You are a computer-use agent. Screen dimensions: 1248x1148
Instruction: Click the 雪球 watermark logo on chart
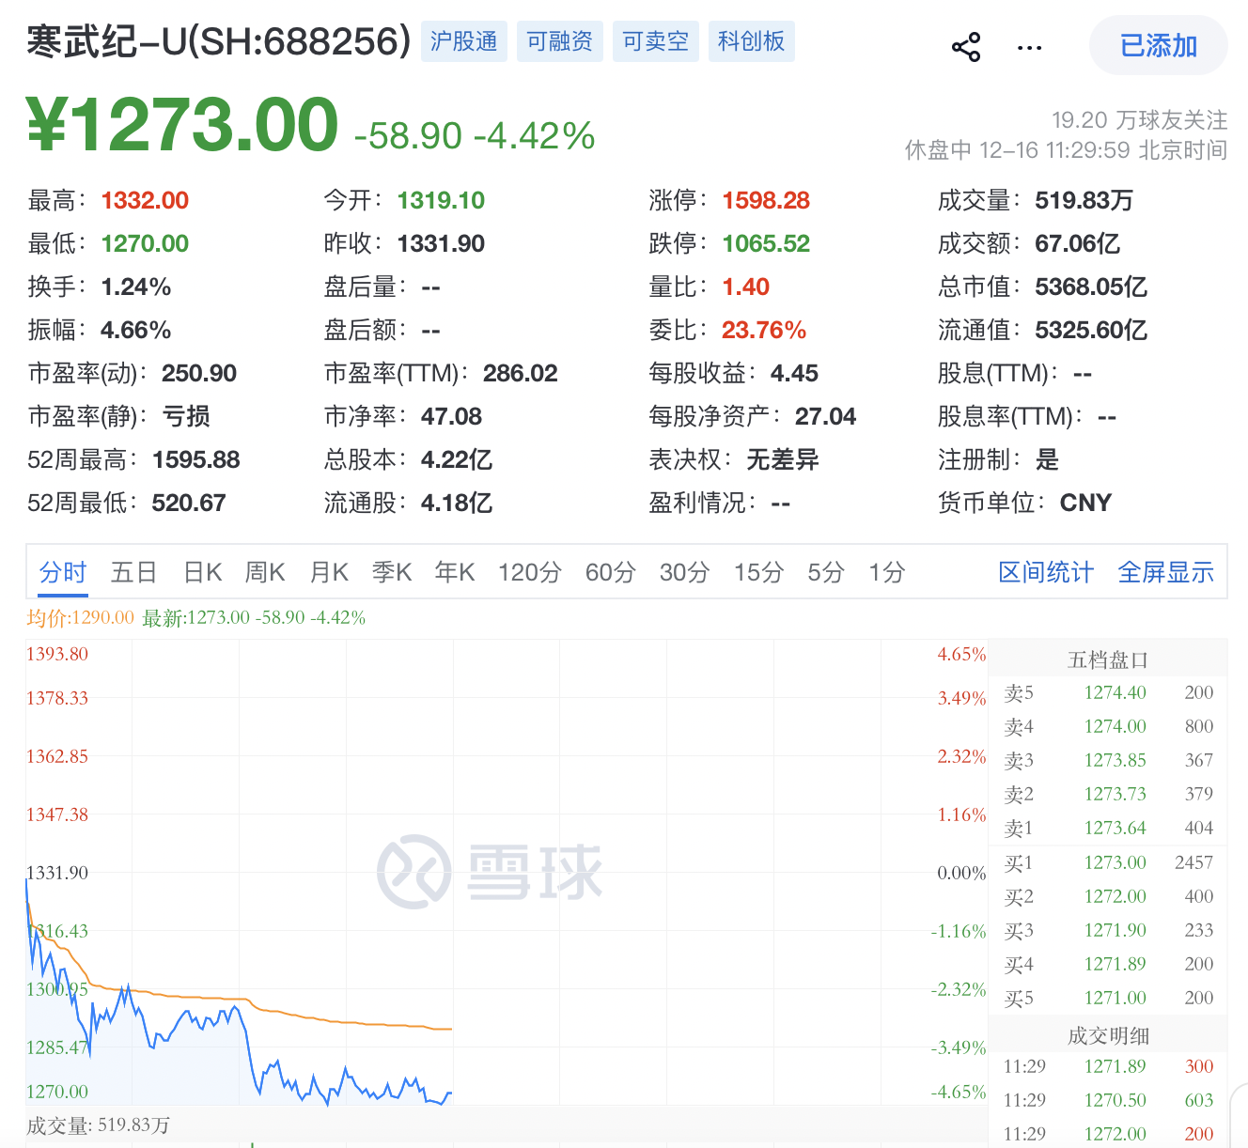(490, 871)
